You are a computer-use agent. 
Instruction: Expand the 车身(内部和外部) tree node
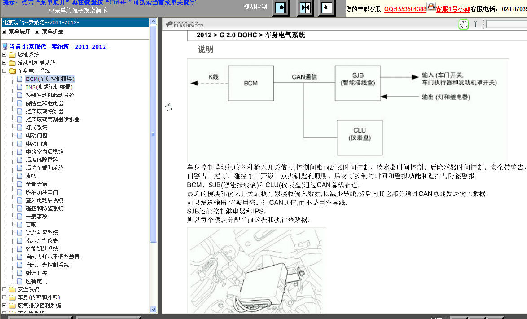(4, 297)
